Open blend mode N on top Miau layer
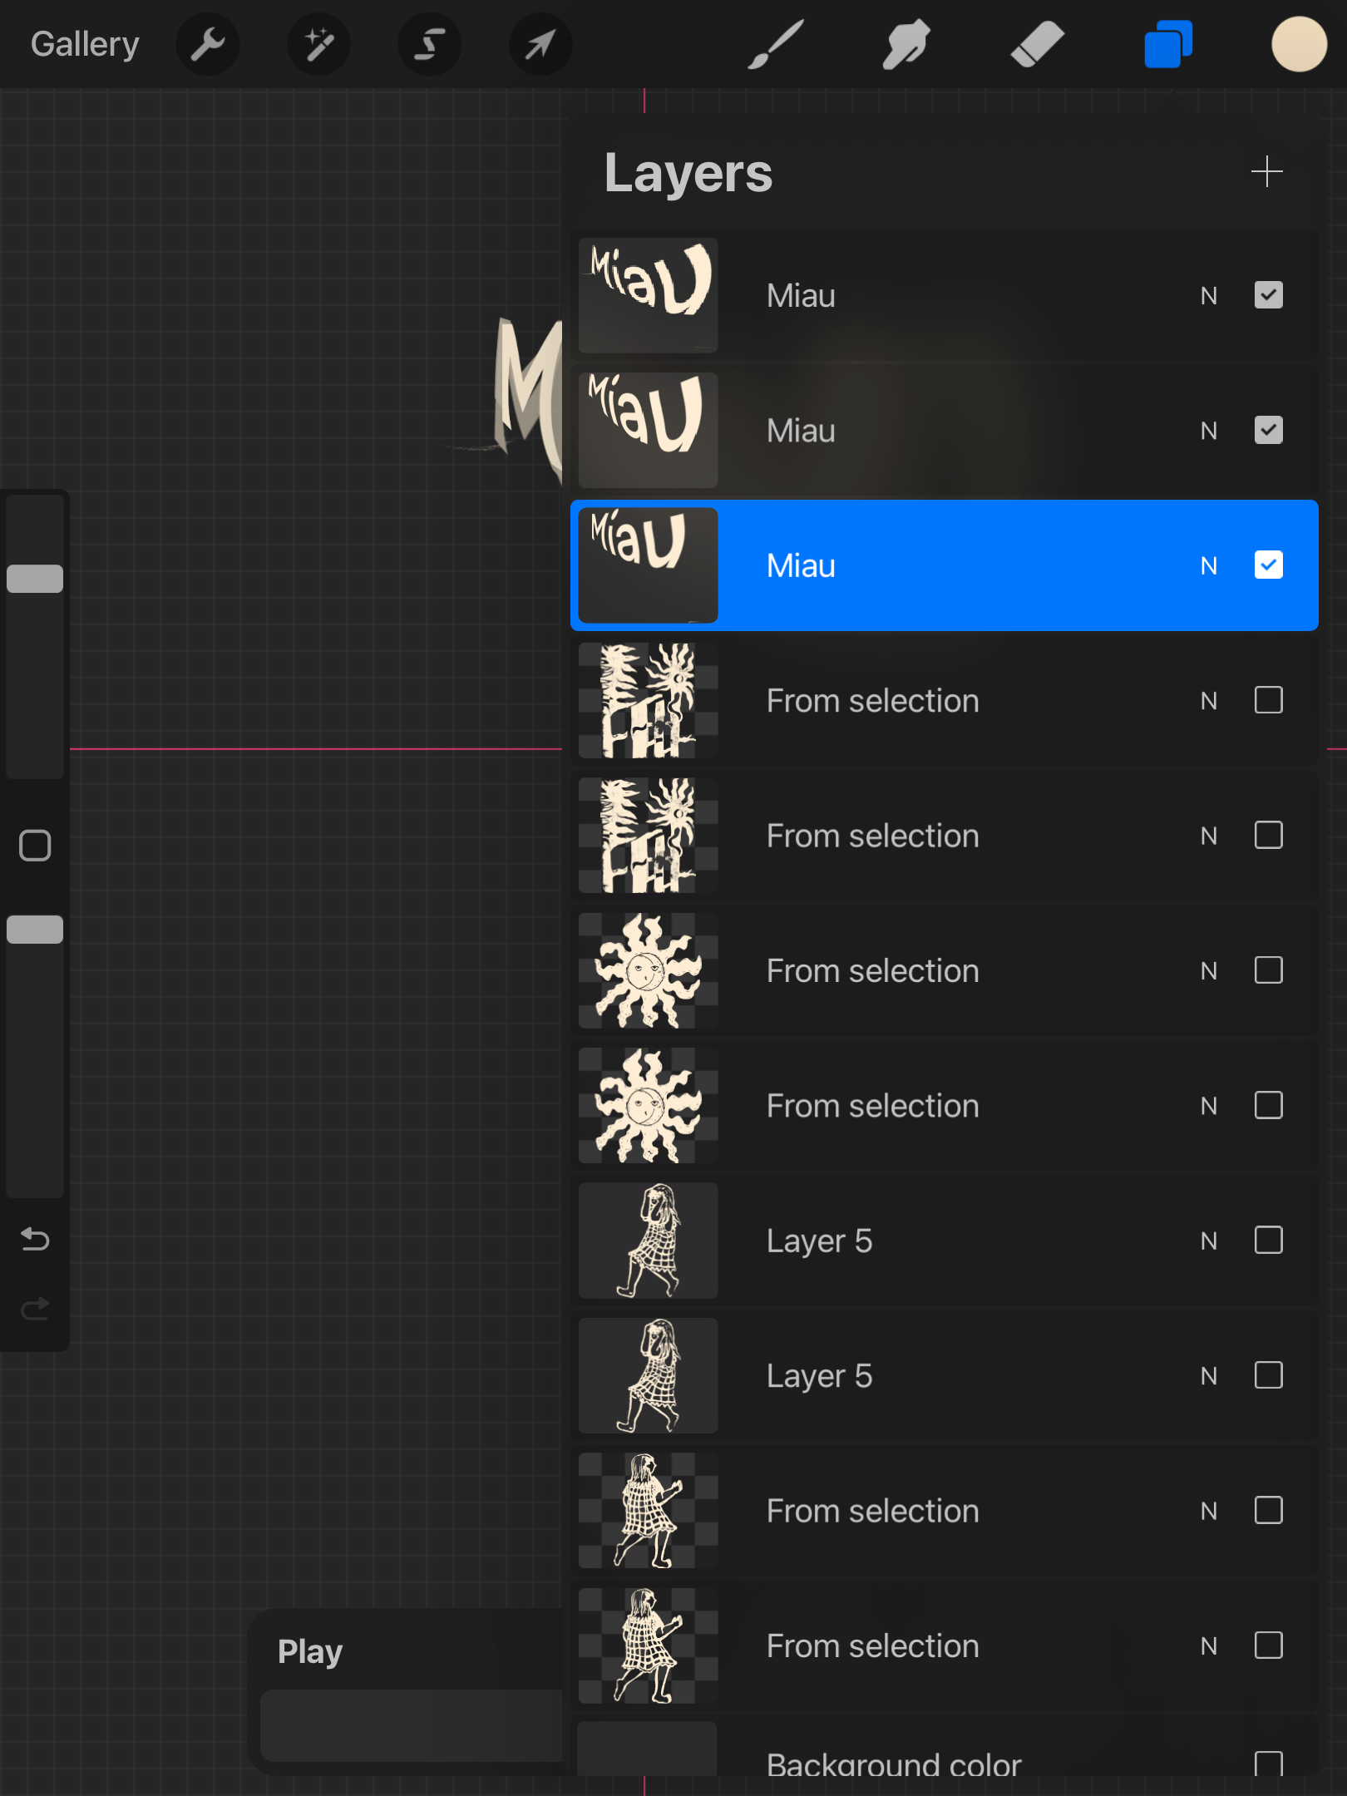The image size is (1347, 1796). [x=1208, y=296]
